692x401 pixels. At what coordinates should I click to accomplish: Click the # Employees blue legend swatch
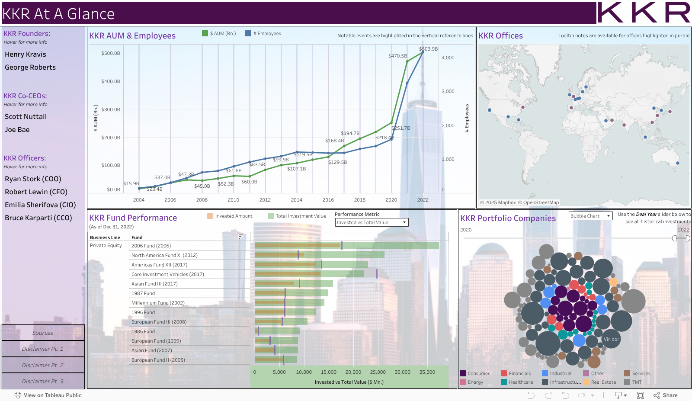click(248, 33)
